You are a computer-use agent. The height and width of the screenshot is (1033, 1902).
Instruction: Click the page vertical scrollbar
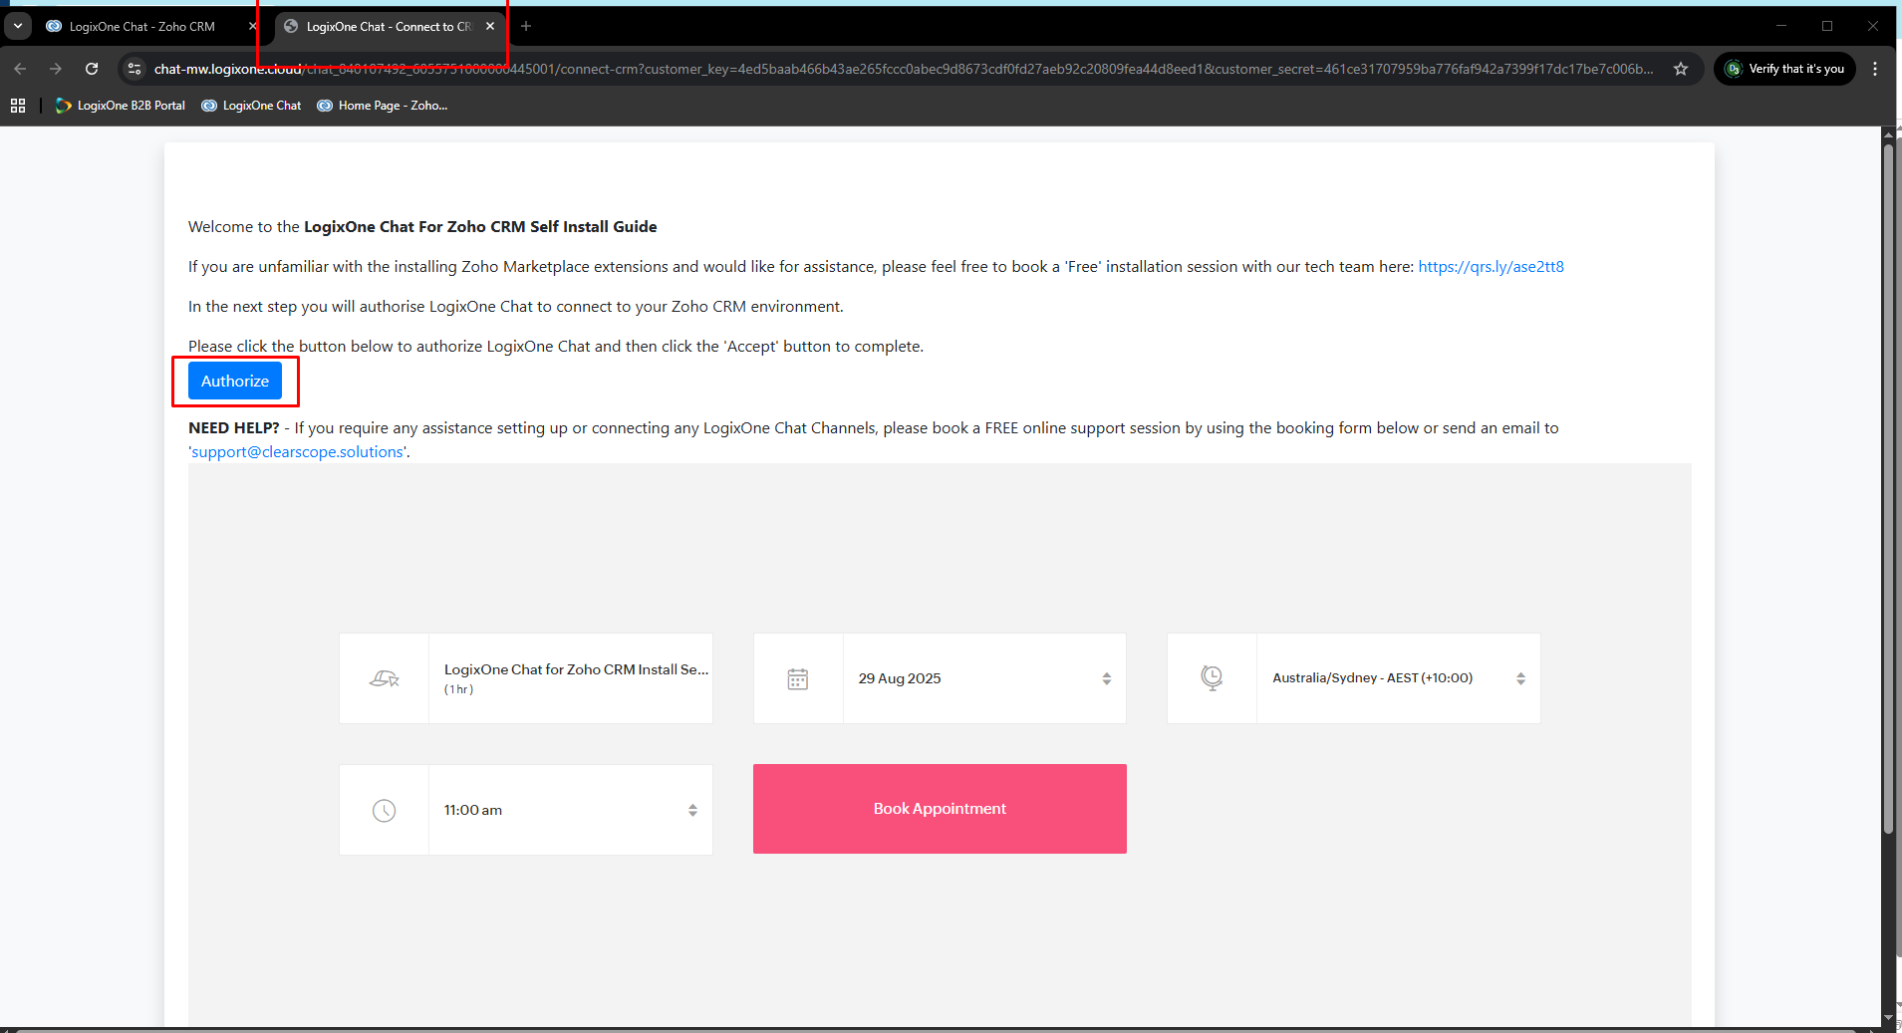click(1888, 488)
